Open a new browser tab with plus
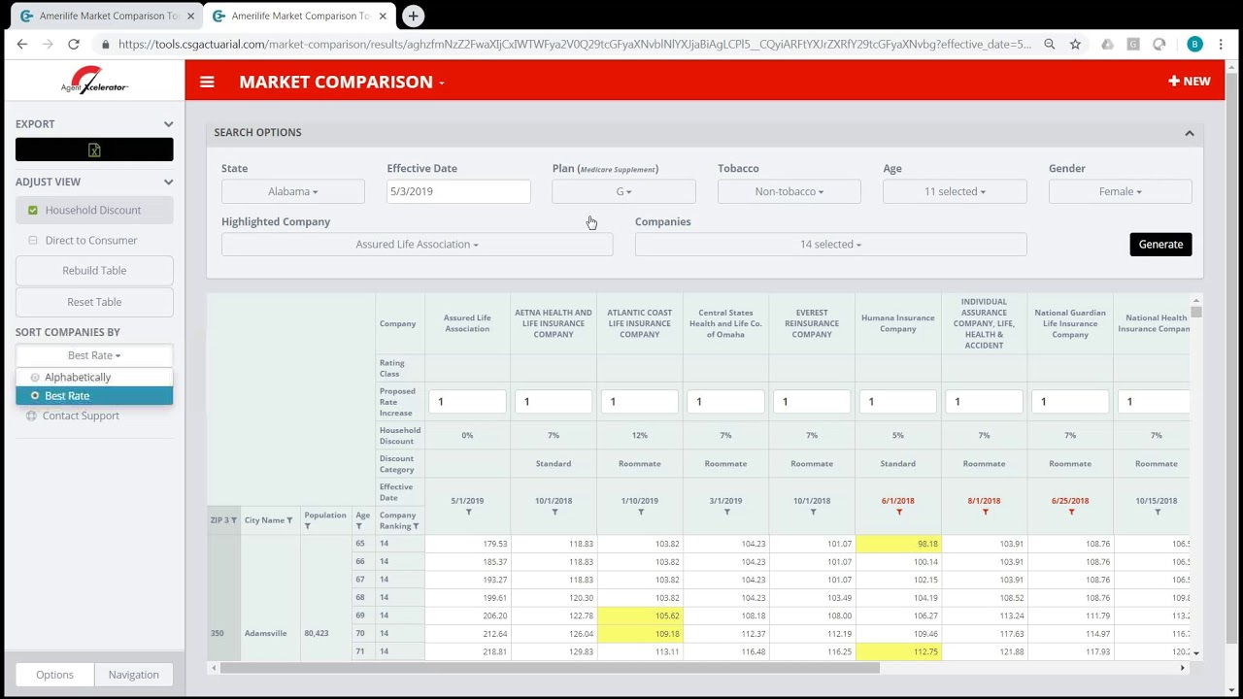 point(414,16)
